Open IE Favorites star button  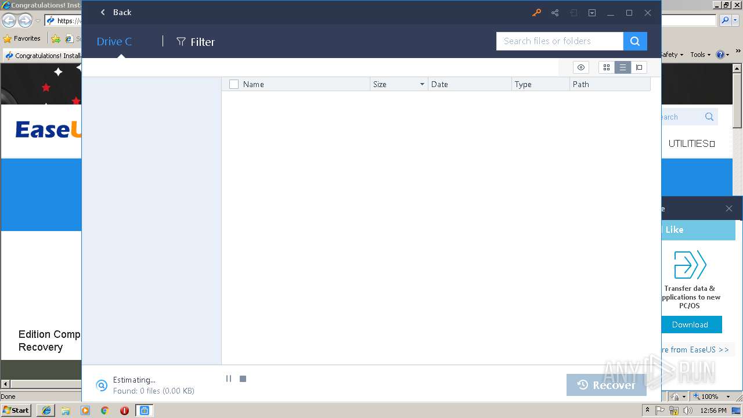point(22,38)
